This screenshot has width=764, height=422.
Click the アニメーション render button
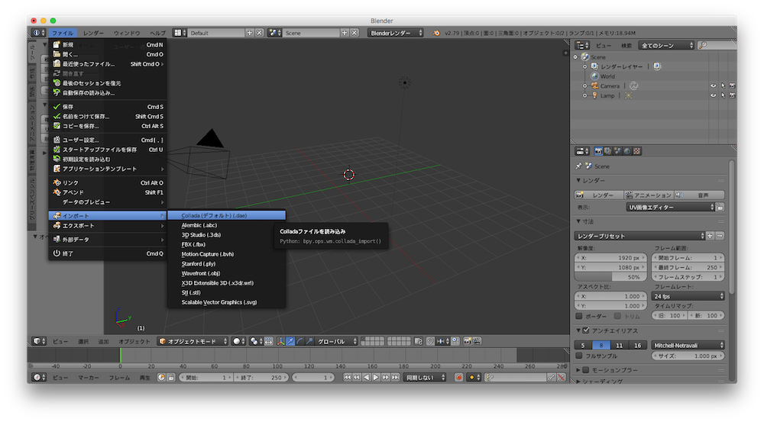[x=649, y=195]
